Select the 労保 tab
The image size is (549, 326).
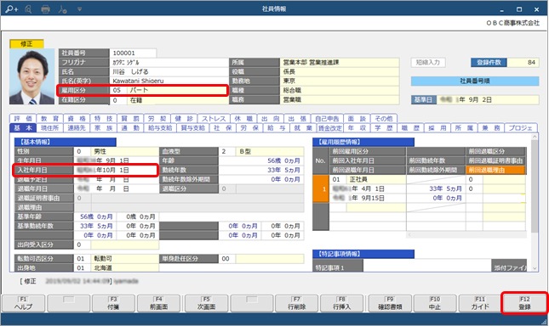click(x=249, y=128)
